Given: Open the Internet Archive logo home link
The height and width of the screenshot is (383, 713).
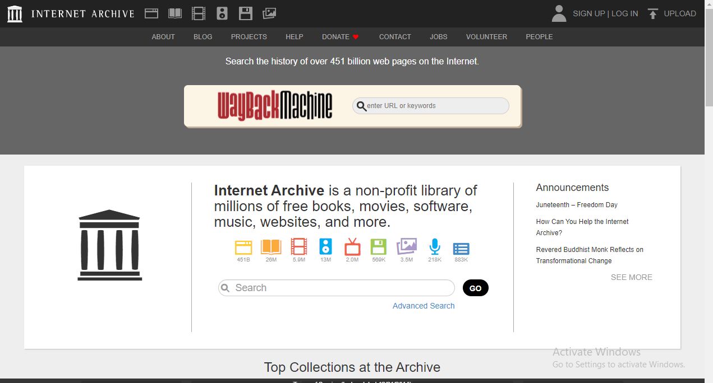Looking at the screenshot, I should pyautogui.click(x=15, y=13).
